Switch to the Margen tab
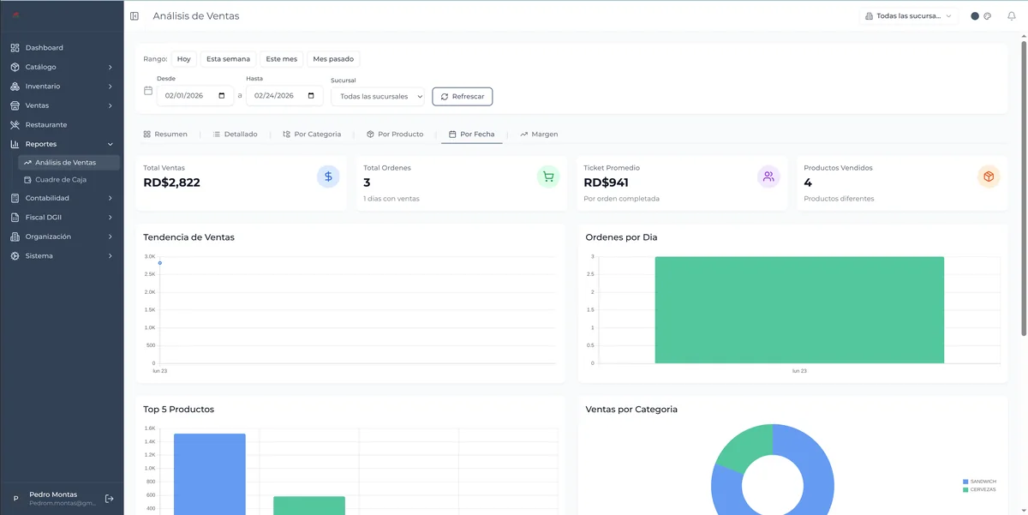 tap(539, 135)
